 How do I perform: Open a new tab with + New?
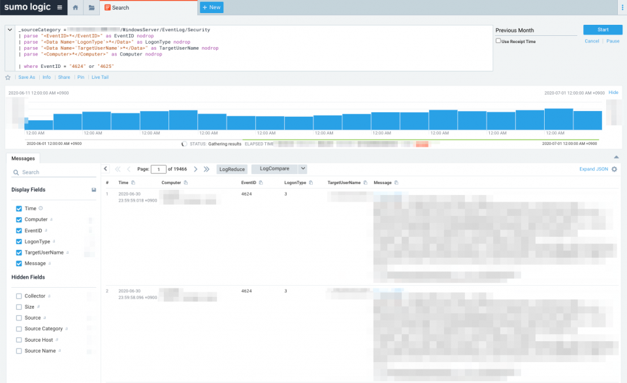point(212,7)
